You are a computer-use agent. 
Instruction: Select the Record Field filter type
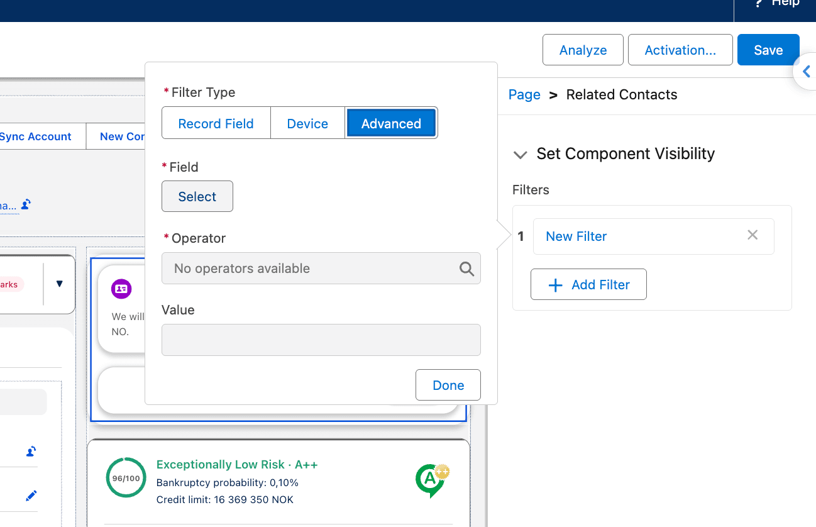tap(216, 123)
